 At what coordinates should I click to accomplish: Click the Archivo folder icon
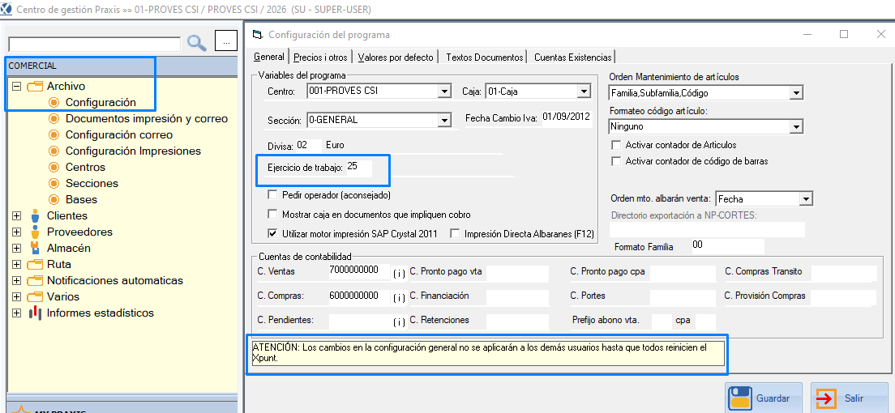pyautogui.click(x=35, y=86)
